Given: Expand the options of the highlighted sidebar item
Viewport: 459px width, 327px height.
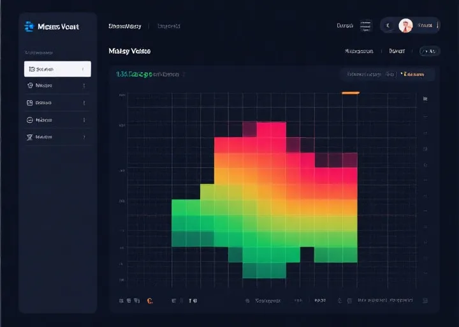Looking at the screenshot, I should point(84,69).
